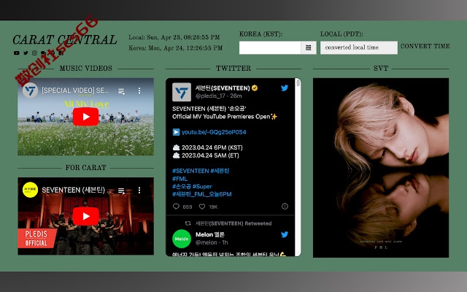The width and height of the screenshot is (467, 292).
Task: Open the info icon on the SEVENTEEN tweet
Action: click(285, 206)
